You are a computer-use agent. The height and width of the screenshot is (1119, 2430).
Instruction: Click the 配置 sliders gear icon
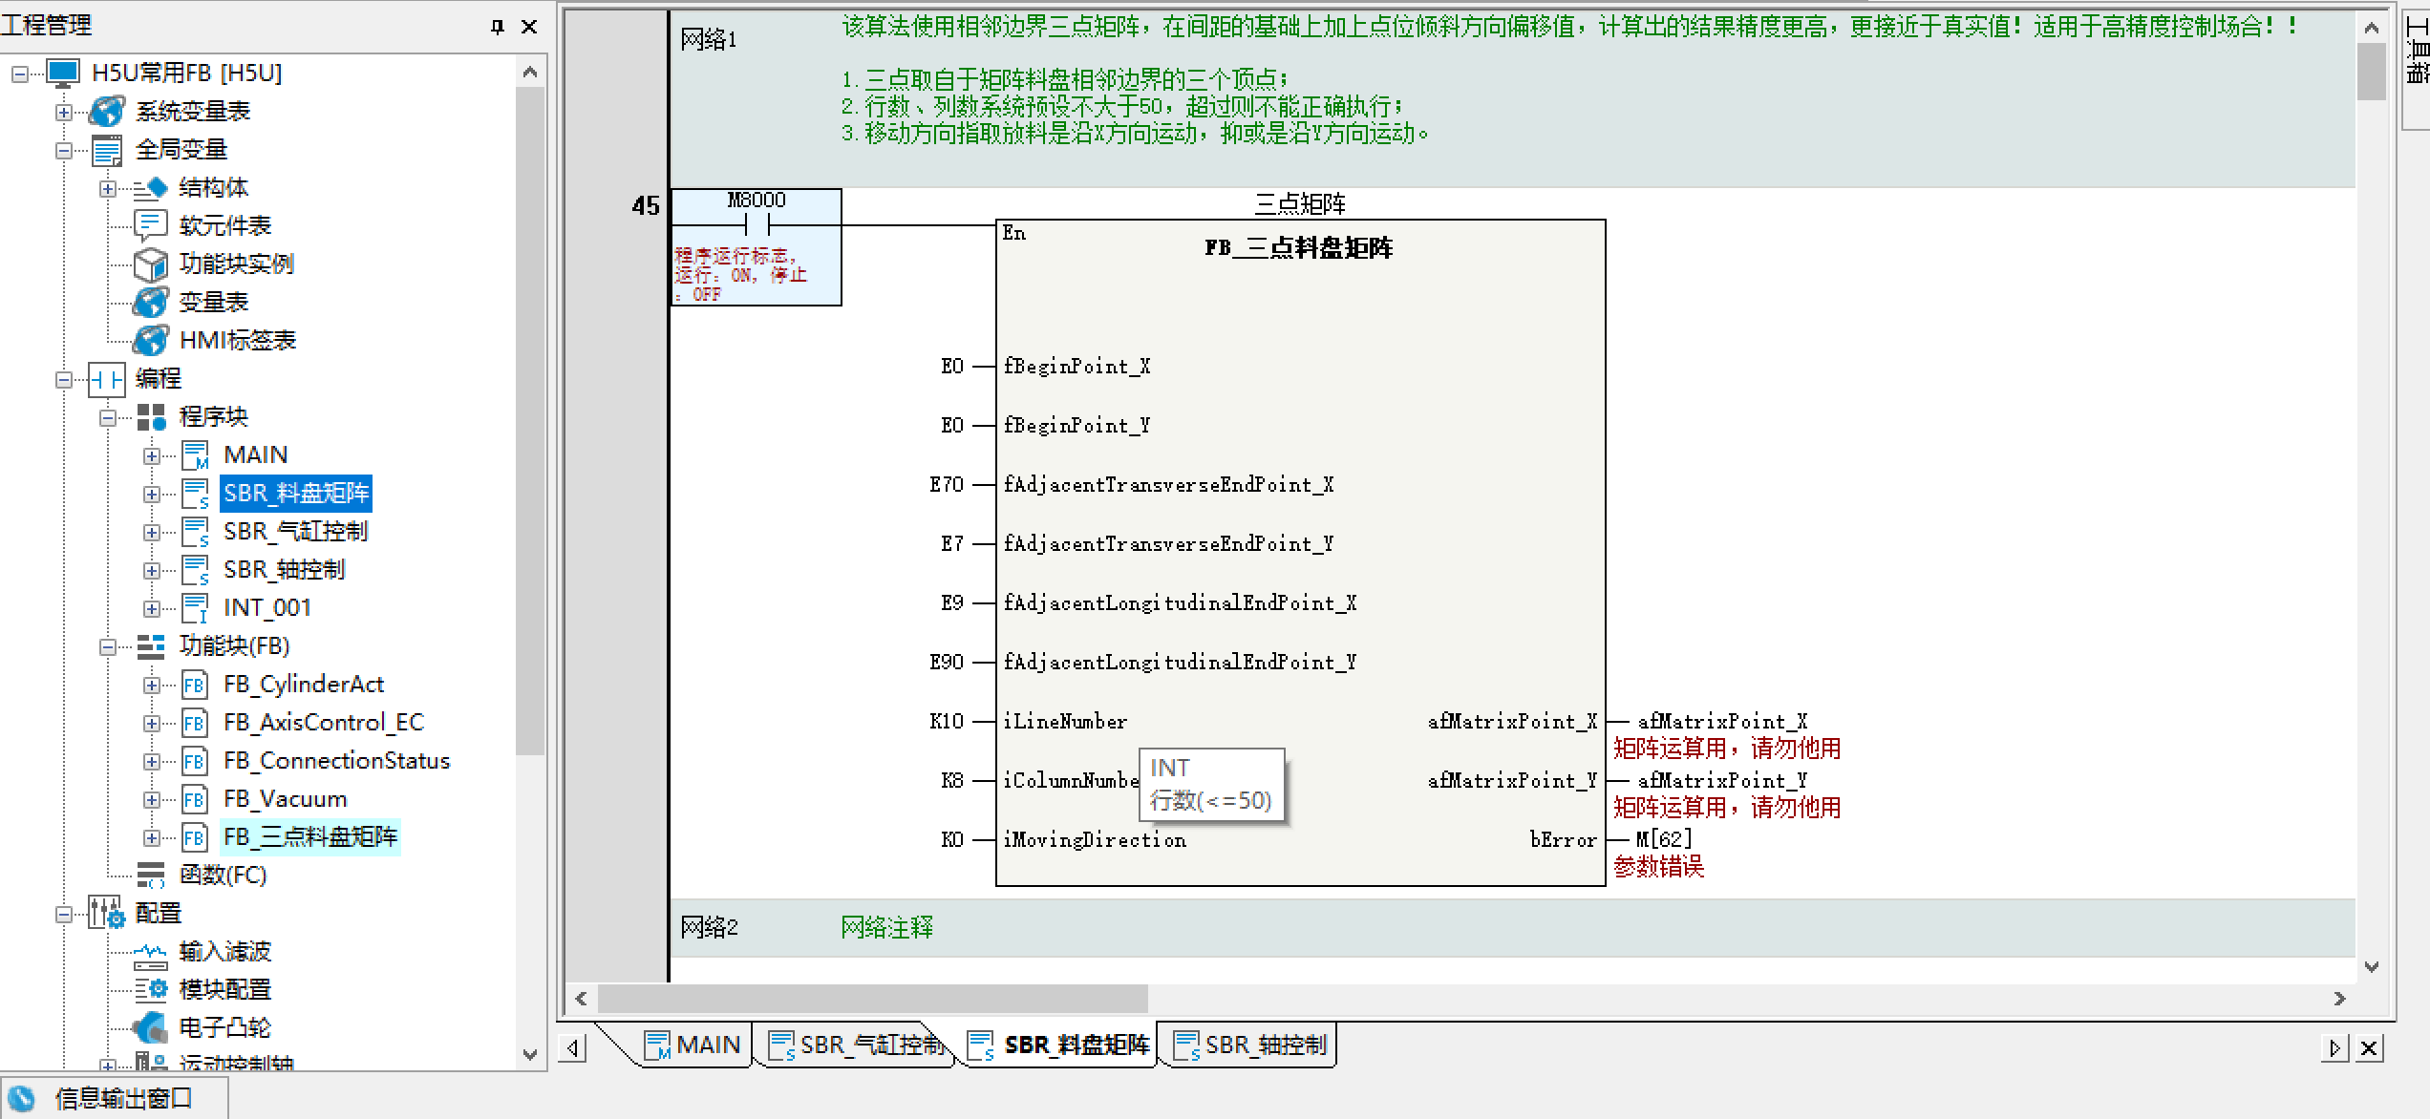click(x=107, y=914)
